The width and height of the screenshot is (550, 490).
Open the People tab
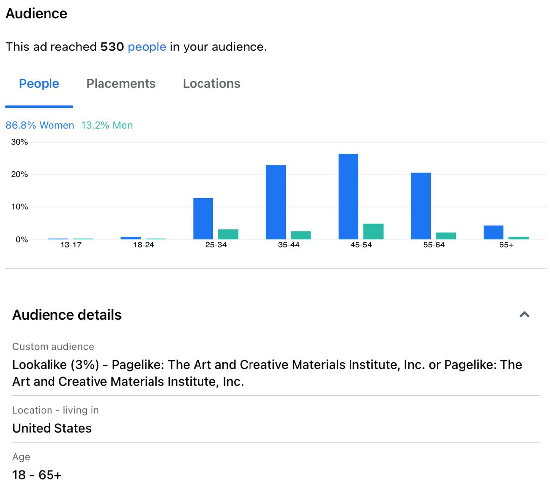click(x=39, y=84)
